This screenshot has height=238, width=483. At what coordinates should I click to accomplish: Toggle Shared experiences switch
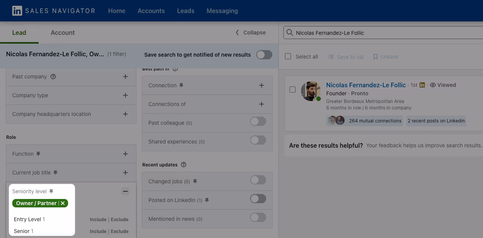[258, 140]
